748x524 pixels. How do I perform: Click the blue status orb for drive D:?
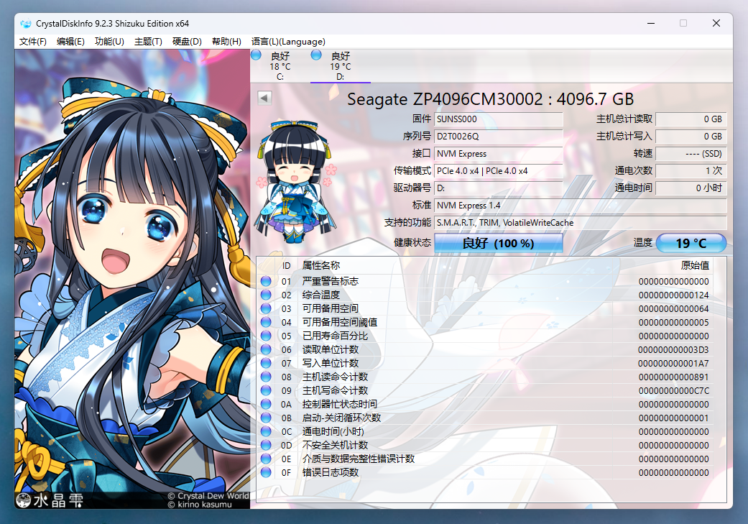pyautogui.click(x=316, y=55)
